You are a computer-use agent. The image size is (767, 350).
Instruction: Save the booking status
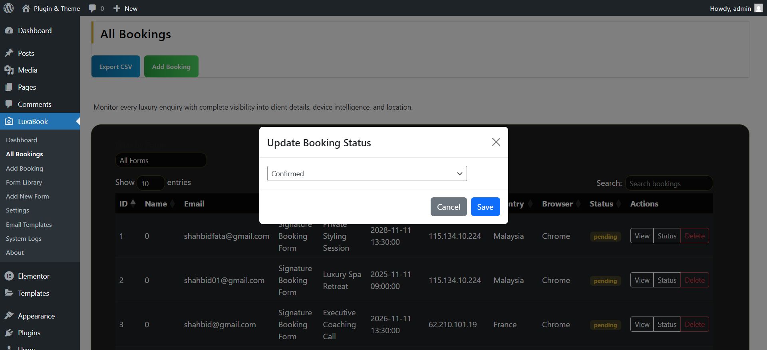485,207
